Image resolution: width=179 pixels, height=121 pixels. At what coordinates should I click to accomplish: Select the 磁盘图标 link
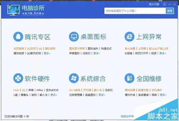click(x=90, y=95)
